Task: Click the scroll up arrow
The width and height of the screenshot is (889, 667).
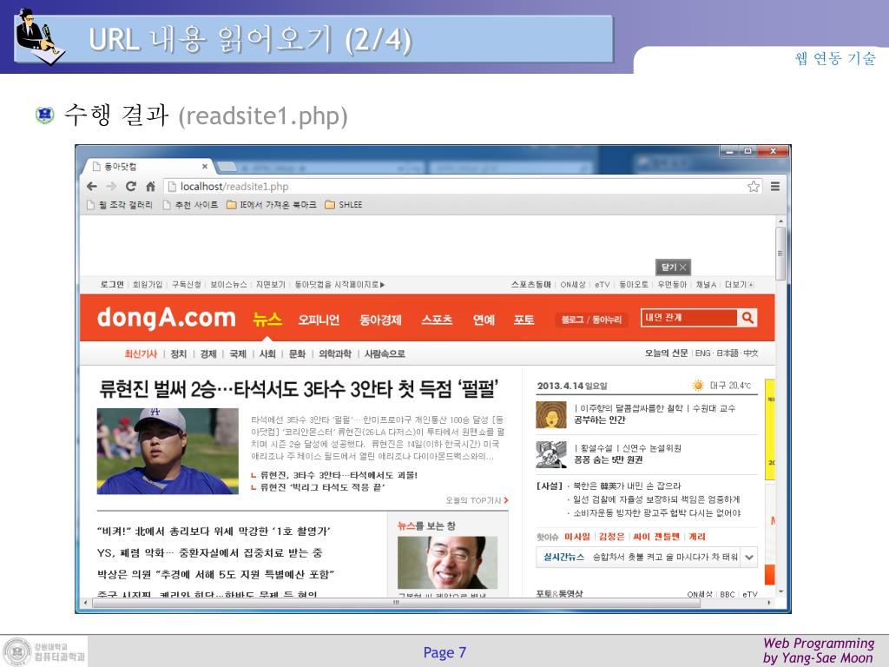Action: click(780, 221)
